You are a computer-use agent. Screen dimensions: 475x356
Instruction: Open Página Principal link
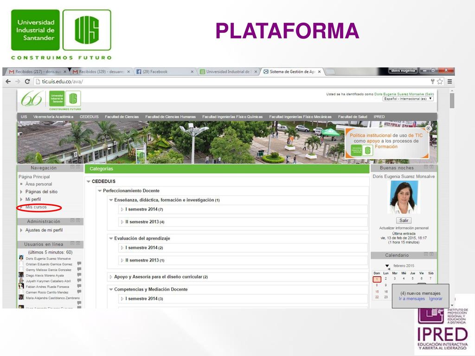(34, 177)
